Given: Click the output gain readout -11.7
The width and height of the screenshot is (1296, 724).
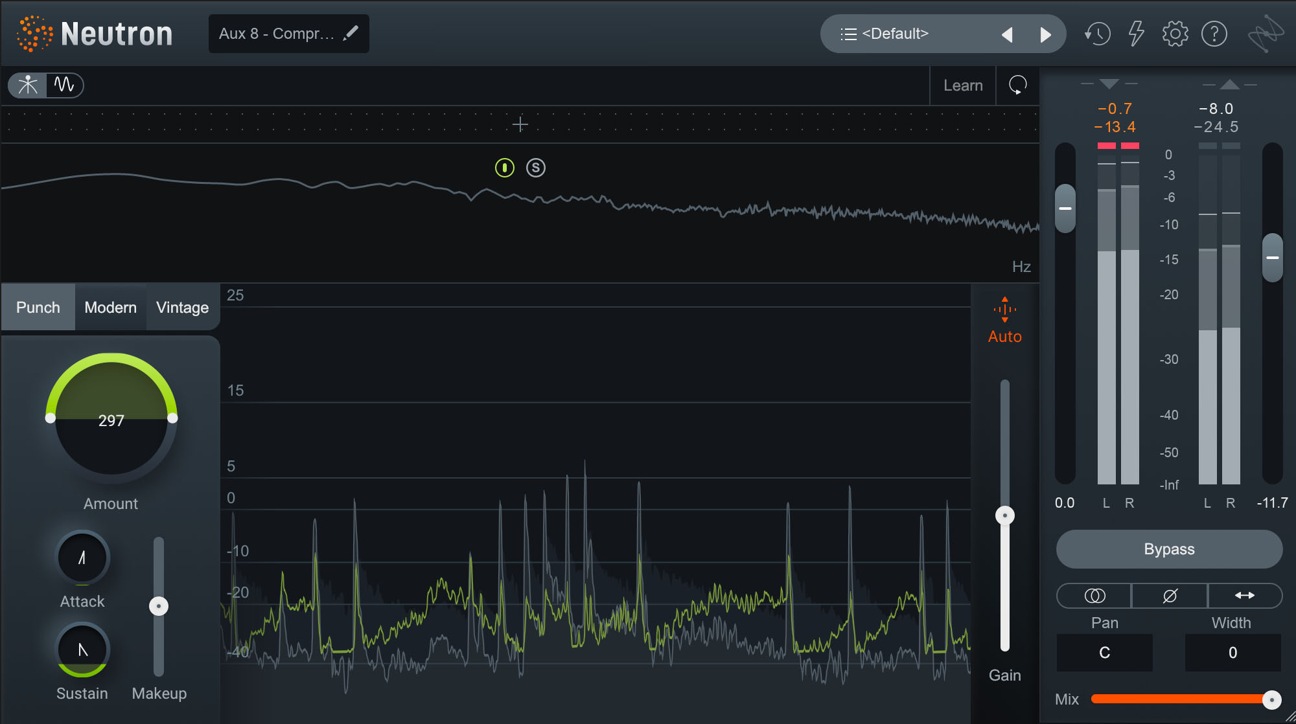Looking at the screenshot, I should [x=1273, y=503].
